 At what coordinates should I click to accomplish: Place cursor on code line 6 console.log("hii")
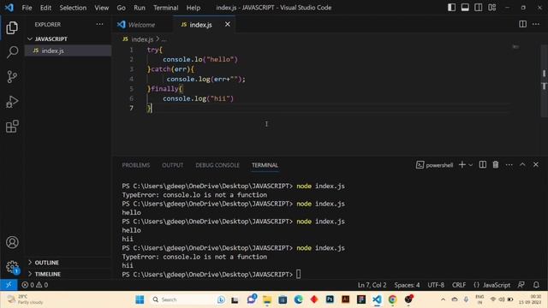198,98
